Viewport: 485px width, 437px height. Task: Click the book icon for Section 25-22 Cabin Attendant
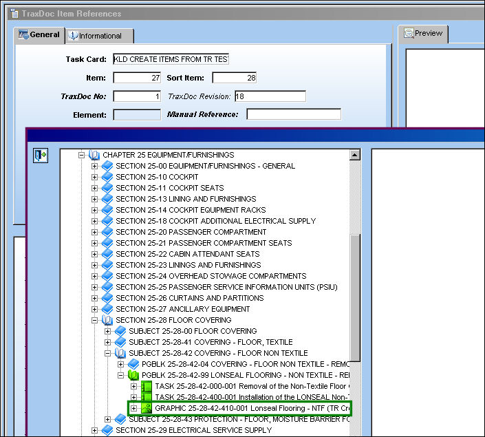(107, 254)
